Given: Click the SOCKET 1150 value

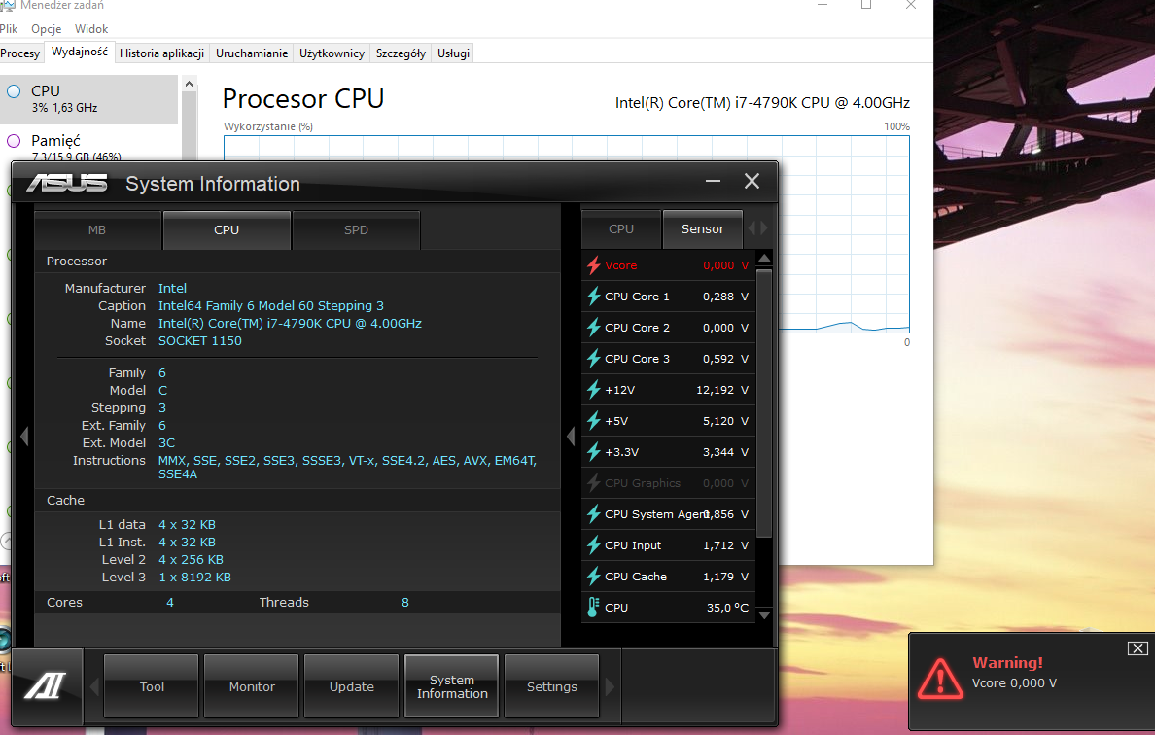Looking at the screenshot, I should (200, 341).
